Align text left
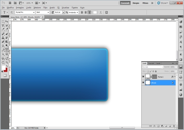This screenshot has width=184, height=130. tap(82, 13)
